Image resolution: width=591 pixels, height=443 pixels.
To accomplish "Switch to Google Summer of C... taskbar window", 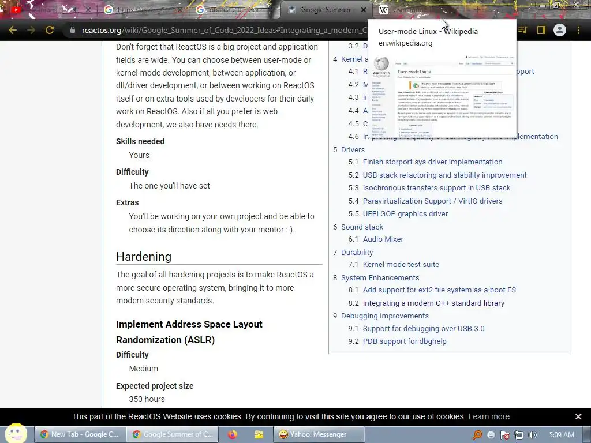I will point(173,434).
